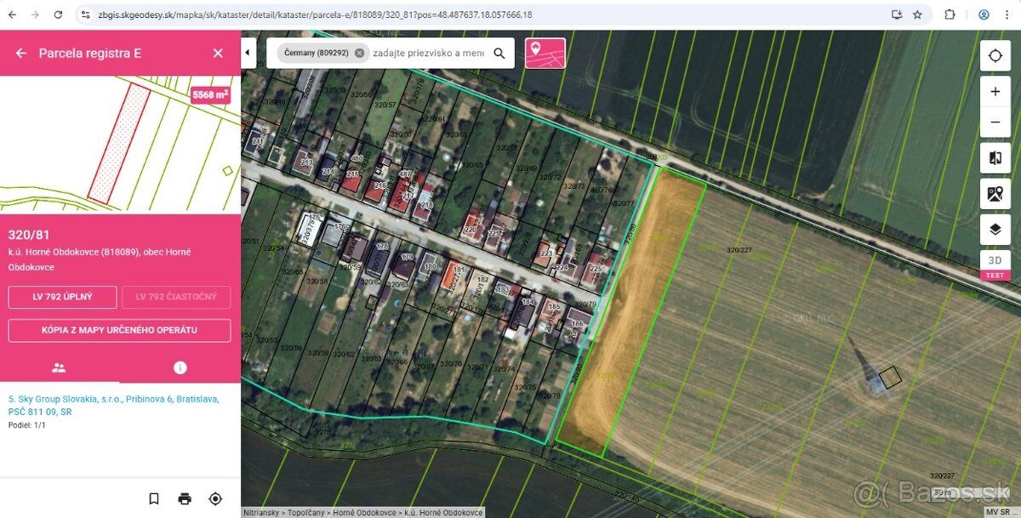Open LV 792 ÚPLNÝ document
Screen dimensions: 1021x518
click(62, 297)
